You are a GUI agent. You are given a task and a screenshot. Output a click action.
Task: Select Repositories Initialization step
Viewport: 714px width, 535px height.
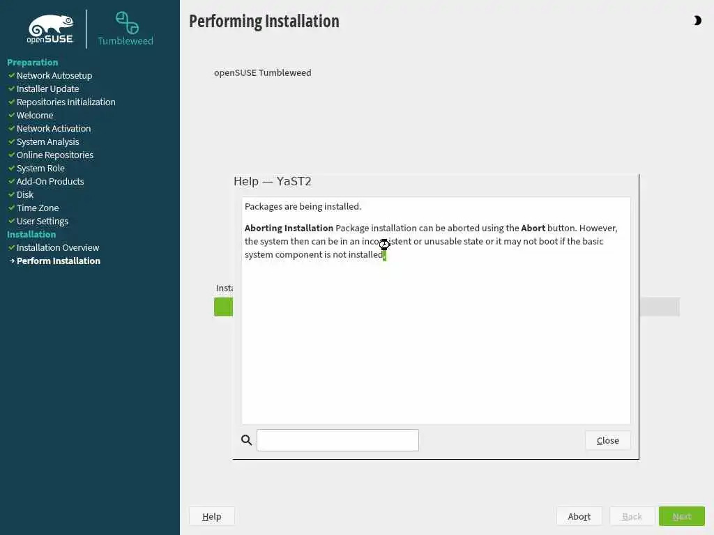coord(66,102)
